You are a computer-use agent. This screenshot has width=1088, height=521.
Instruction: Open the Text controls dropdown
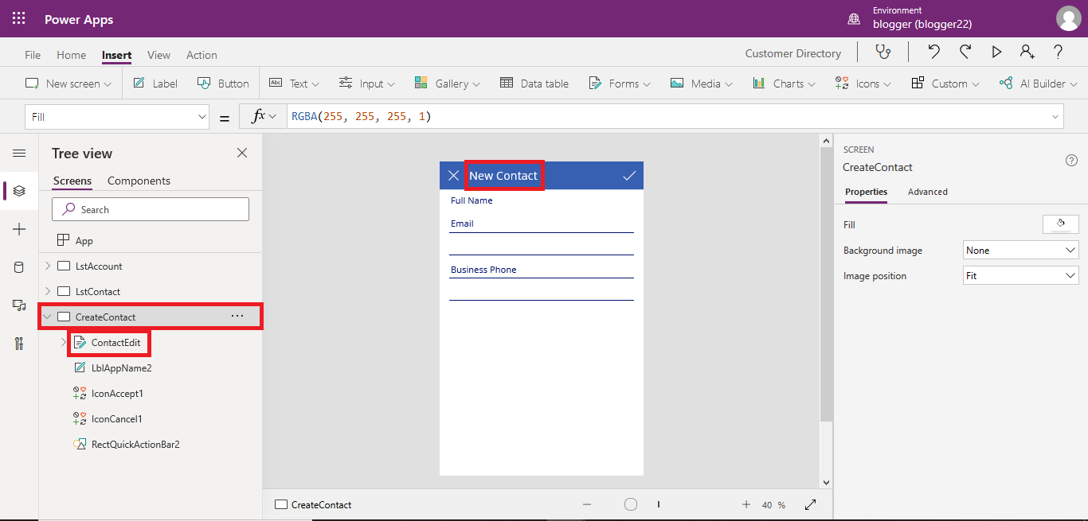(294, 84)
